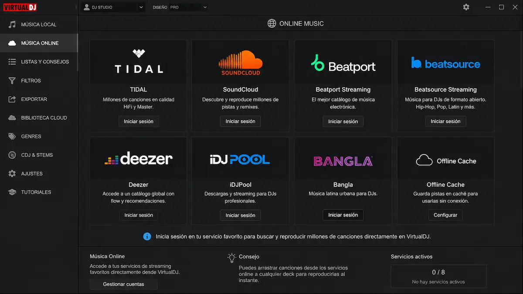Click the tag icon beside Genres
Screen dimensions: 523x294
click(x=12, y=136)
